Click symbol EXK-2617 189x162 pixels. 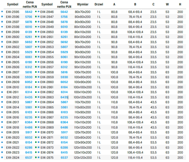[12, 123]
